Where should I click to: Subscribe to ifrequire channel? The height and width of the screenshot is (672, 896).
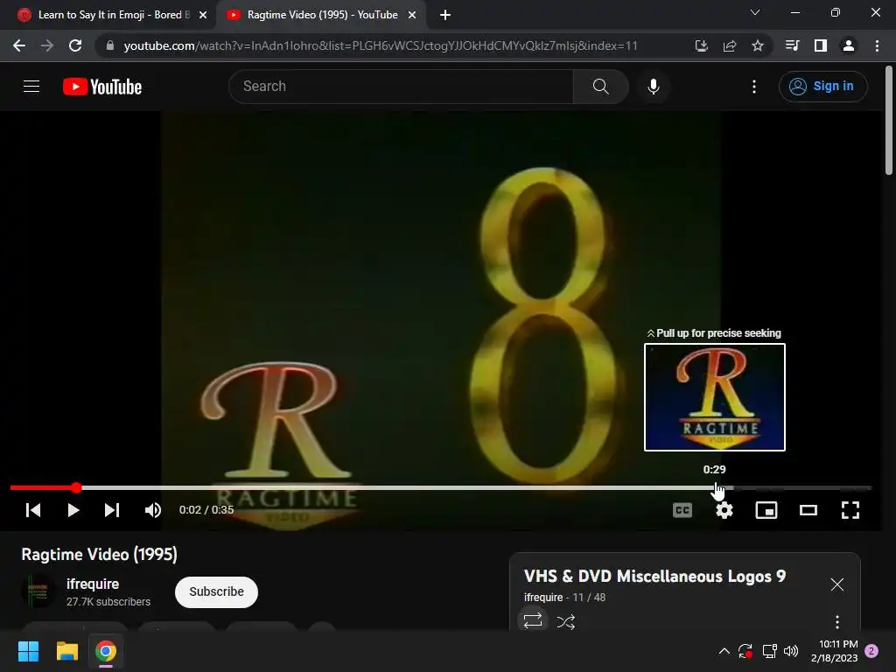[217, 592]
